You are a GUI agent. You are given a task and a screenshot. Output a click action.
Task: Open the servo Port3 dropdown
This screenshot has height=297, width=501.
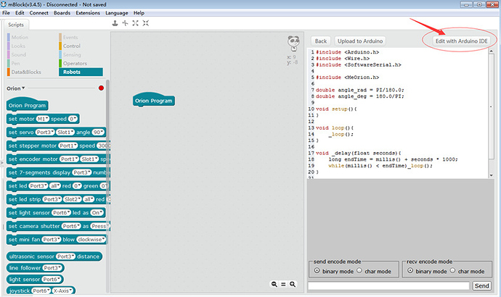click(x=45, y=133)
